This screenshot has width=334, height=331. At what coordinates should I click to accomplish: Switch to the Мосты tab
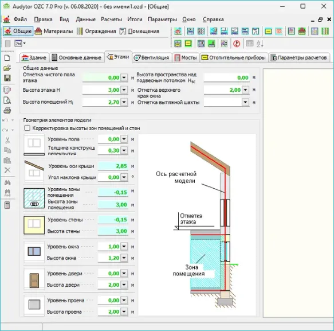186,57
